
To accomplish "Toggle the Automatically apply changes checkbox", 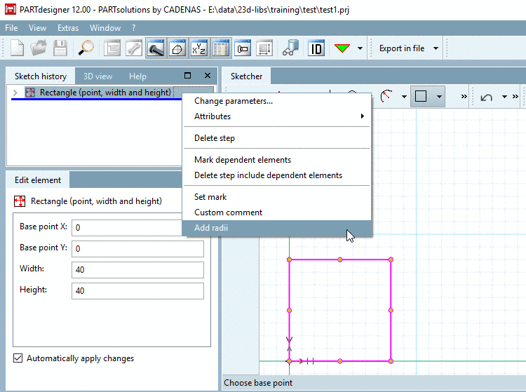I will click(18, 358).
